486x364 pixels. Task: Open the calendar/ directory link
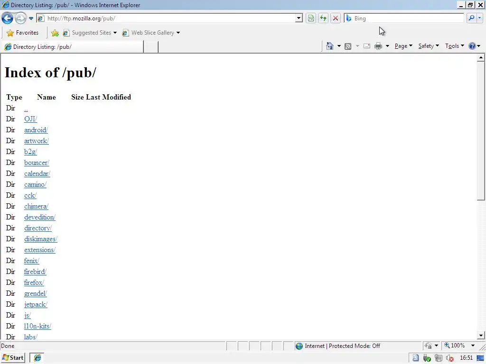tap(37, 173)
